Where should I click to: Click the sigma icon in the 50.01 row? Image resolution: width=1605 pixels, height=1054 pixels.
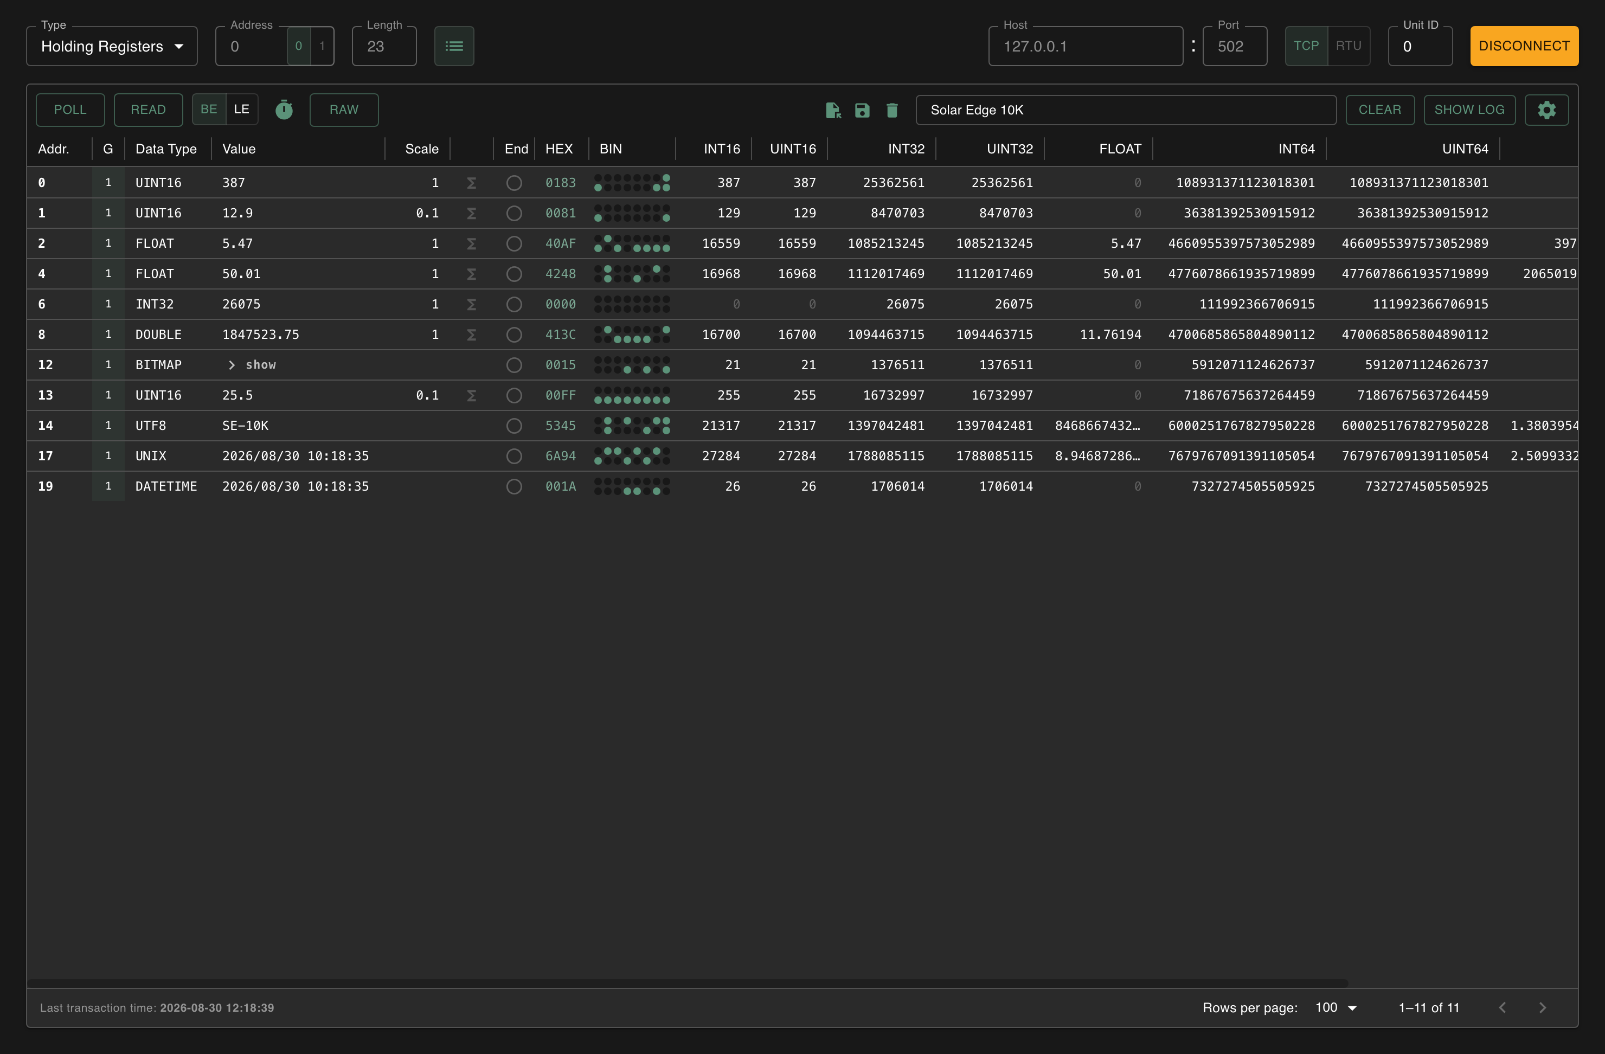point(471,274)
